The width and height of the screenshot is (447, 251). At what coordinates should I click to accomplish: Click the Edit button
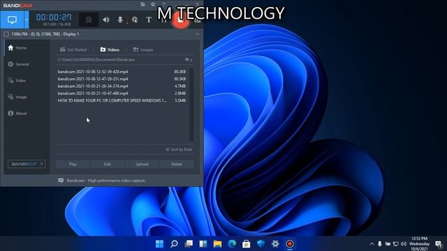[107, 165]
